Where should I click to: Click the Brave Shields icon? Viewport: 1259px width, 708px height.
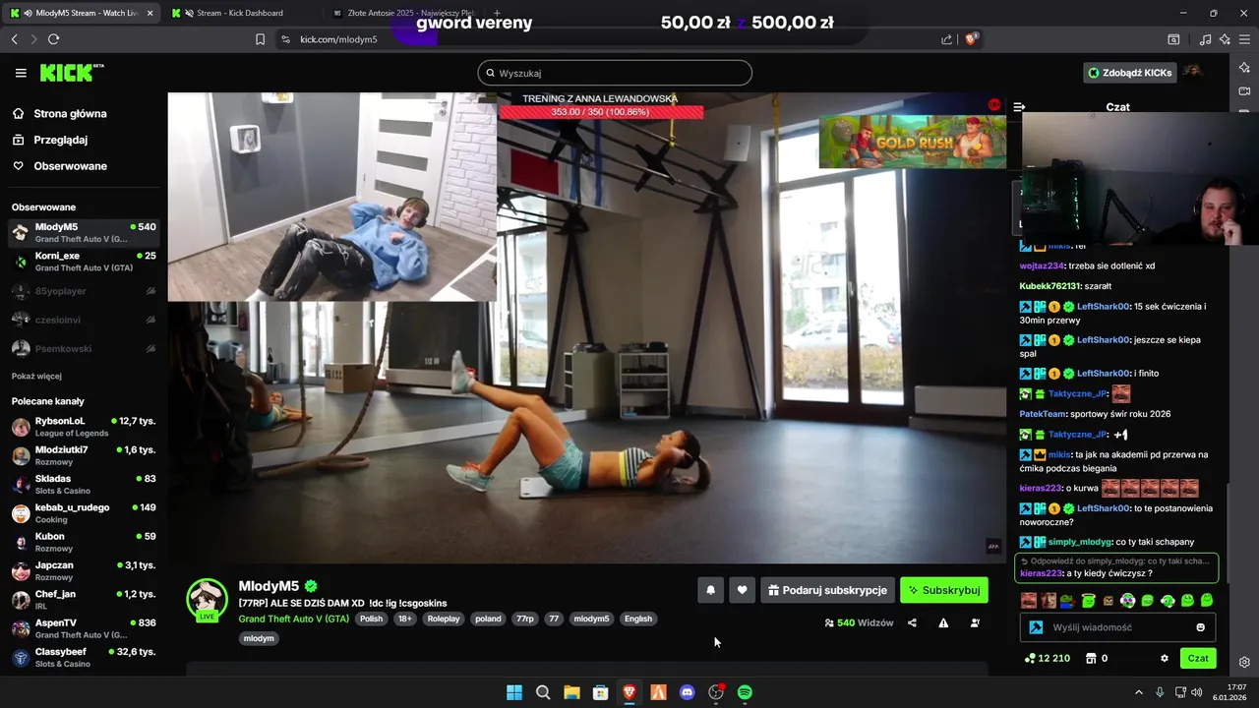972,39
